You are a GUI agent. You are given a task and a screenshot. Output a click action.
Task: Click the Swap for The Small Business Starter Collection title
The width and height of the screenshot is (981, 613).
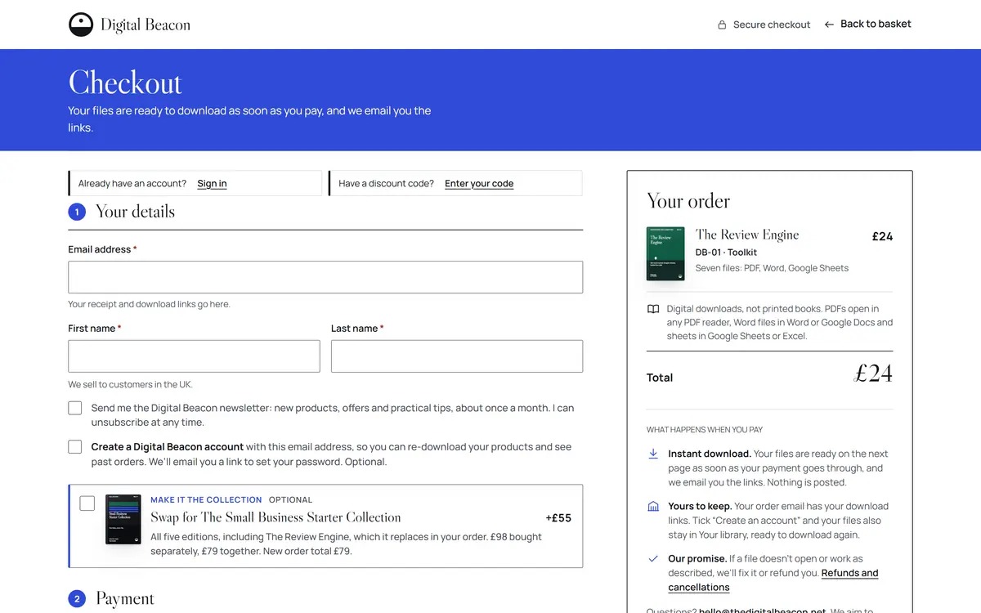pyautogui.click(x=275, y=517)
